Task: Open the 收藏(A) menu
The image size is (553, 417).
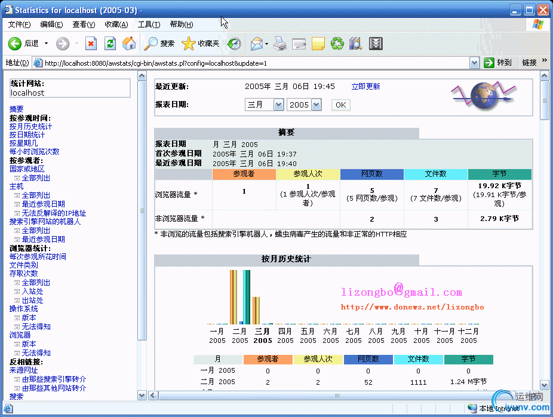Action: (x=116, y=24)
